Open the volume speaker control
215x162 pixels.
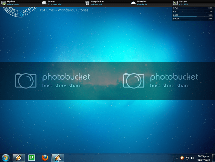(192, 158)
